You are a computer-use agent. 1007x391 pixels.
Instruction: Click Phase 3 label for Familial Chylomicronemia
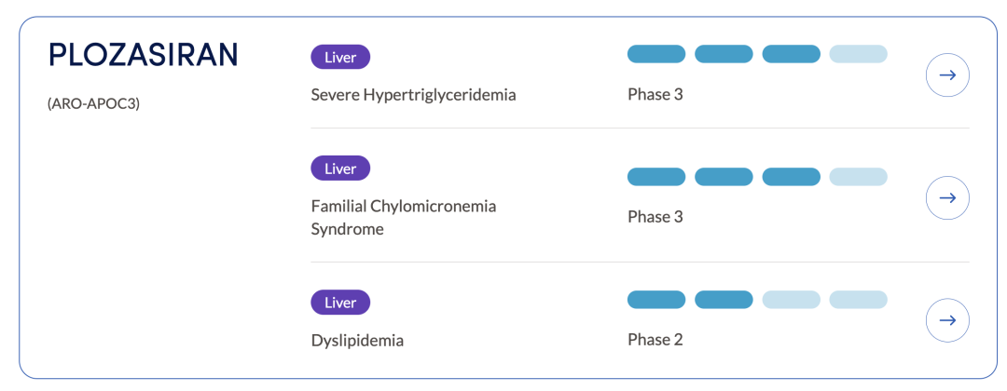click(655, 217)
